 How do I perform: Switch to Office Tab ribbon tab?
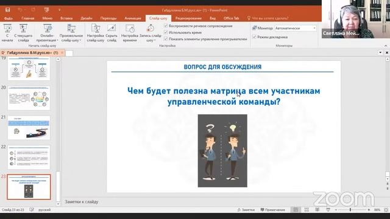coord(231,18)
